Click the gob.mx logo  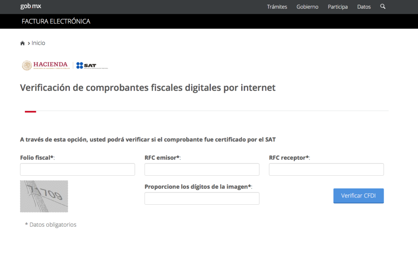[x=31, y=7]
